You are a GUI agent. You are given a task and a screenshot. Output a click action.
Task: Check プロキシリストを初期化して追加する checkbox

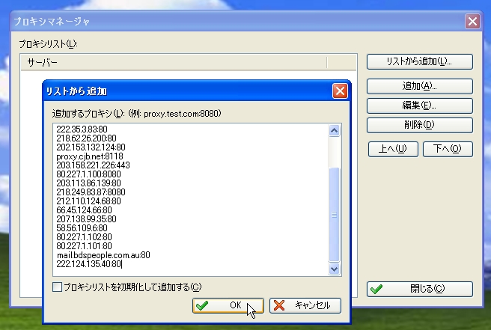[57, 287]
